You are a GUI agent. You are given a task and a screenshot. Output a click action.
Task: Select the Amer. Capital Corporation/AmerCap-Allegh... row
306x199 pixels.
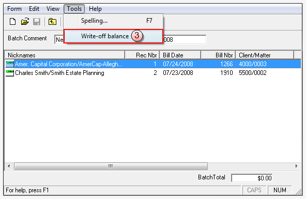tap(153, 64)
